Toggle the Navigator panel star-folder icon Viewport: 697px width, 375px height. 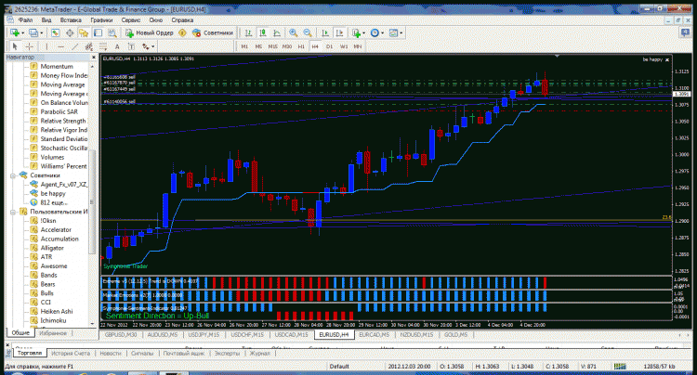[84, 32]
